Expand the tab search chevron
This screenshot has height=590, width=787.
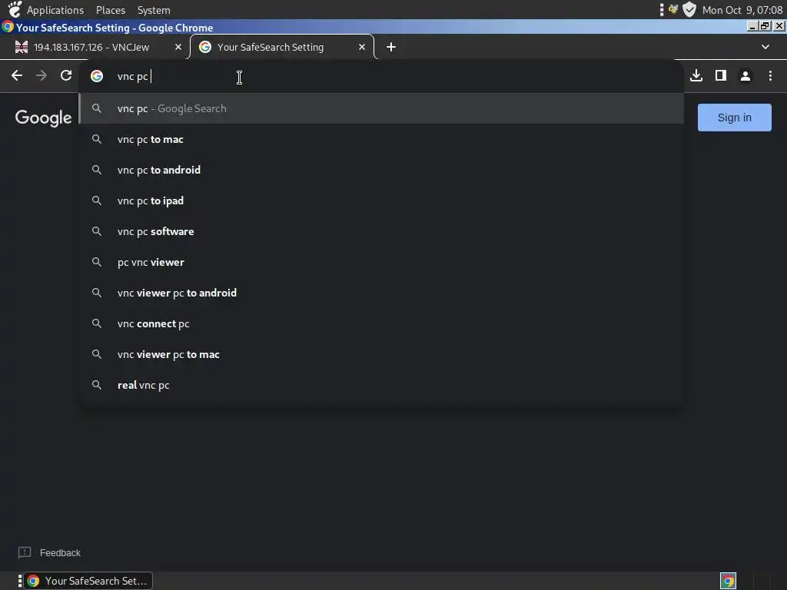pos(765,47)
